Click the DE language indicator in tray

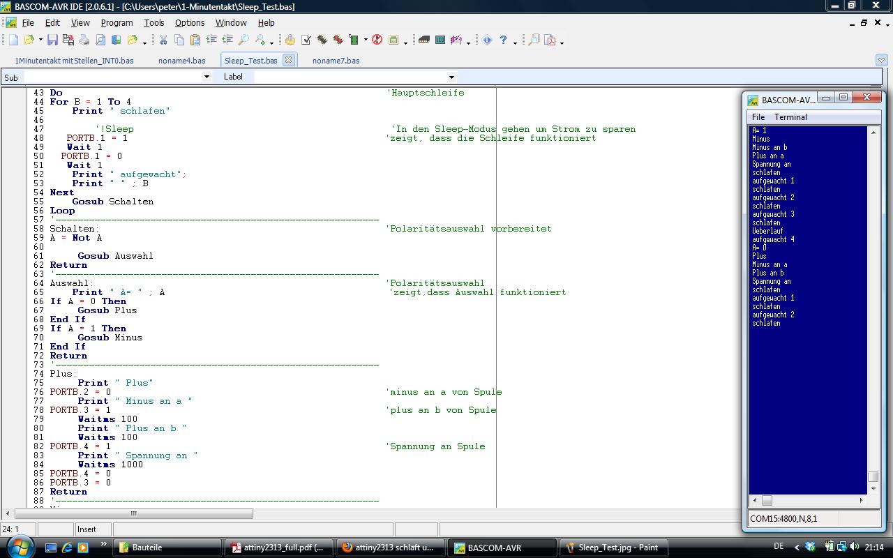click(779, 546)
